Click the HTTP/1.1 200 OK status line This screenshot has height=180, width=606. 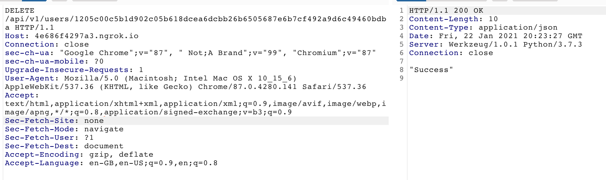[446, 11]
